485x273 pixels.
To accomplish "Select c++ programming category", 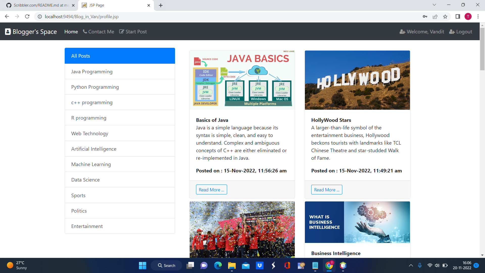I will click(x=120, y=102).
